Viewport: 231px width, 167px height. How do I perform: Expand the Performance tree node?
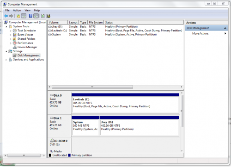click(11, 43)
